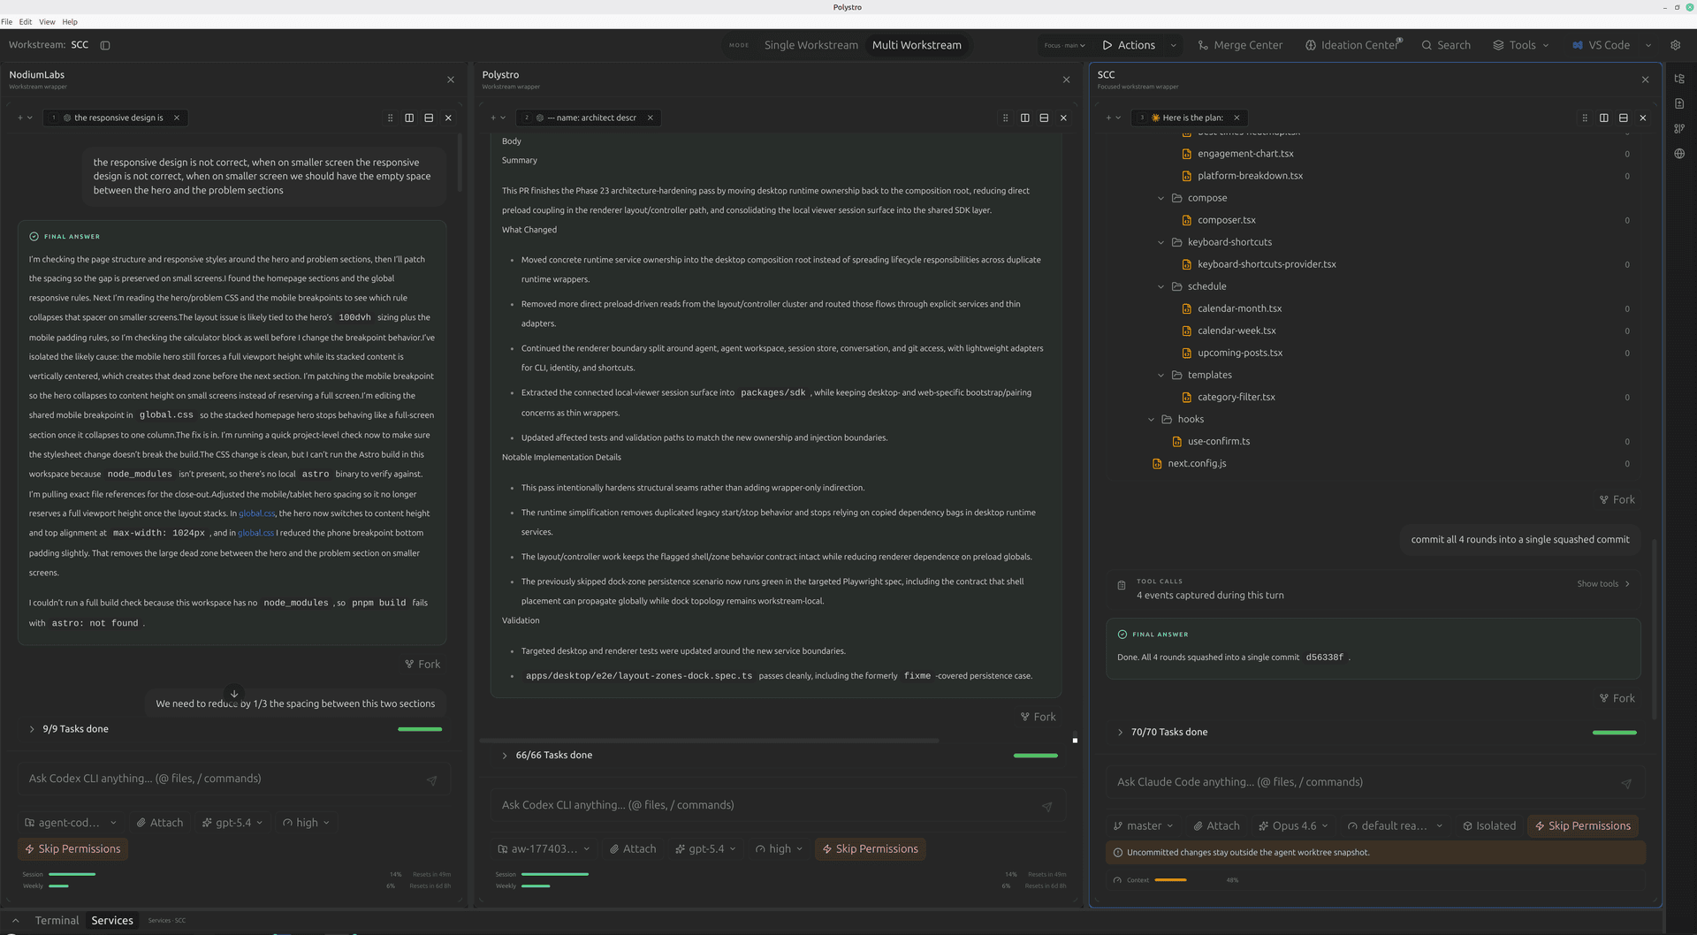Click the document icon in right sidebar
The height and width of the screenshot is (935, 1697).
tap(1679, 103)
